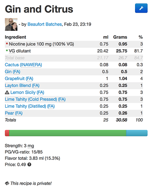Open the Pear (FA) flavor link
Viewport: 149px width, 188px height.
[14, 113]
